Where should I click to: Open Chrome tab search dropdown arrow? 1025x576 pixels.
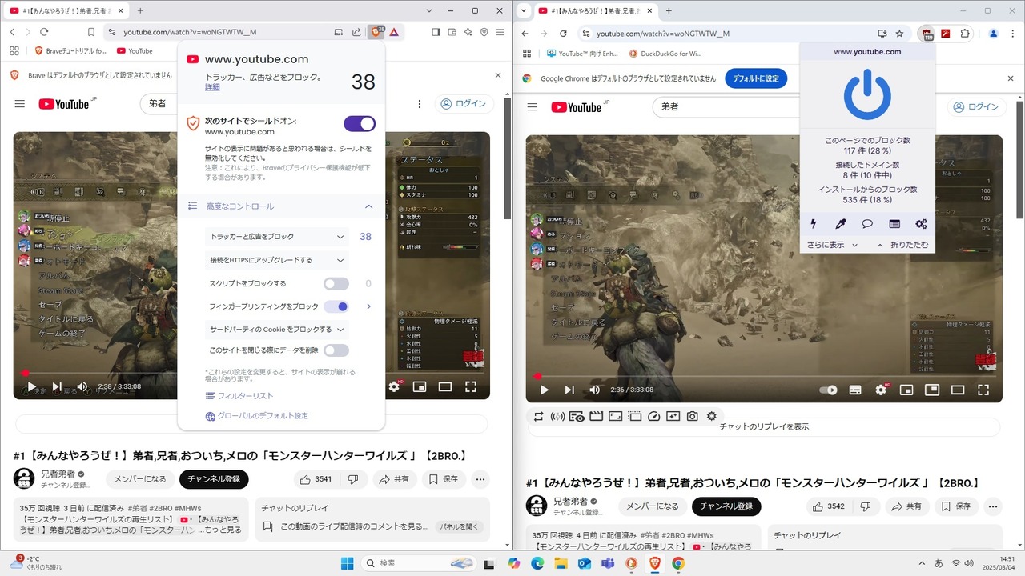[524, 10]
